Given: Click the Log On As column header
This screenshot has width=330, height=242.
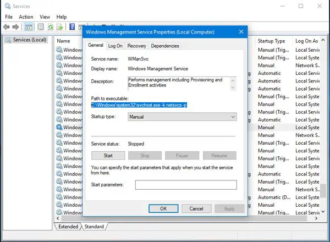Looking at the screenshot, I should (307, 41).
